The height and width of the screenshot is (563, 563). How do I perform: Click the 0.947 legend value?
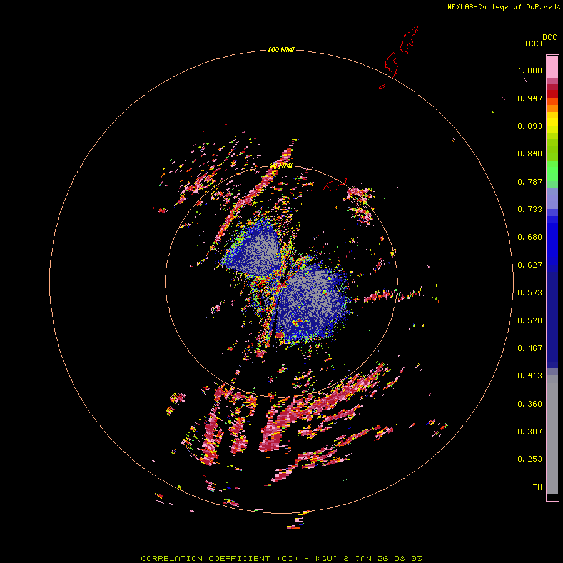530,98
